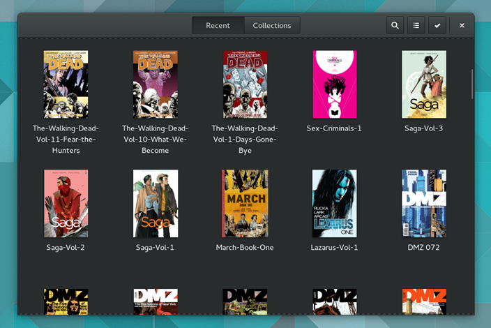Click the 'Sex-Criminals-1' label

[x=334, y=128]
